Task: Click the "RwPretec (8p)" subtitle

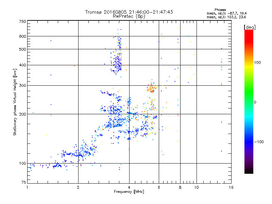Action: (x=129, y=16)
